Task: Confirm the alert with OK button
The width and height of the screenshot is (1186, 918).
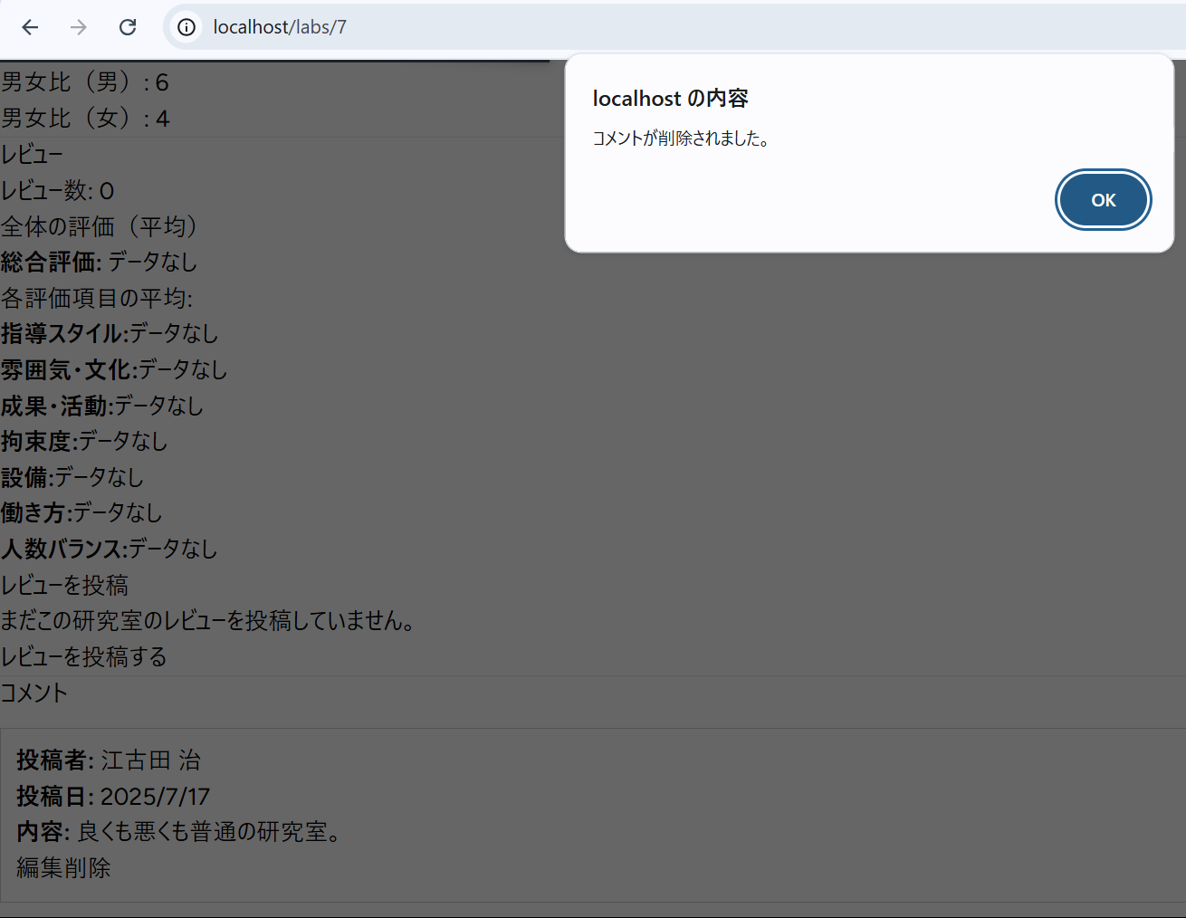Action: (x=1103, y=200)
